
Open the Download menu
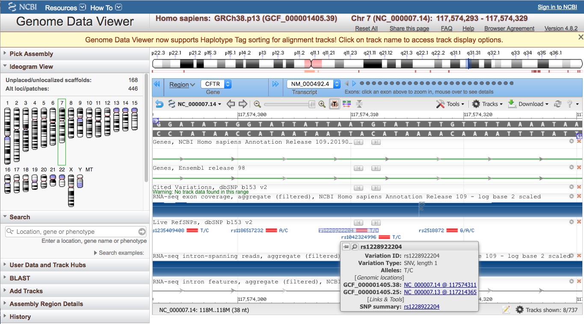(x=528, y=104)
